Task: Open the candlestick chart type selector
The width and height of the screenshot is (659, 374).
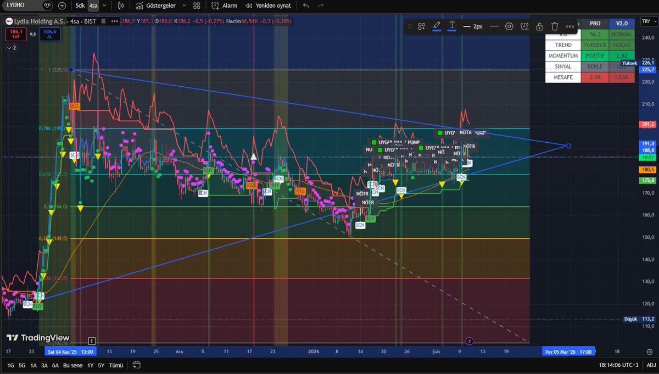Action: (x=121, y=5)
